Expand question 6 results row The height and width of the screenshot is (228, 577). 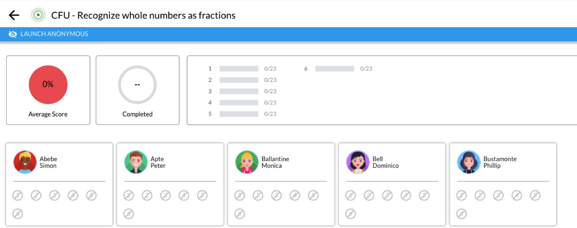click(334, 68)
